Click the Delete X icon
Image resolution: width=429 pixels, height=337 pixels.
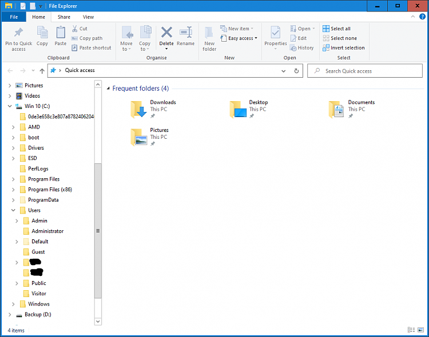(x=166, y=32)
